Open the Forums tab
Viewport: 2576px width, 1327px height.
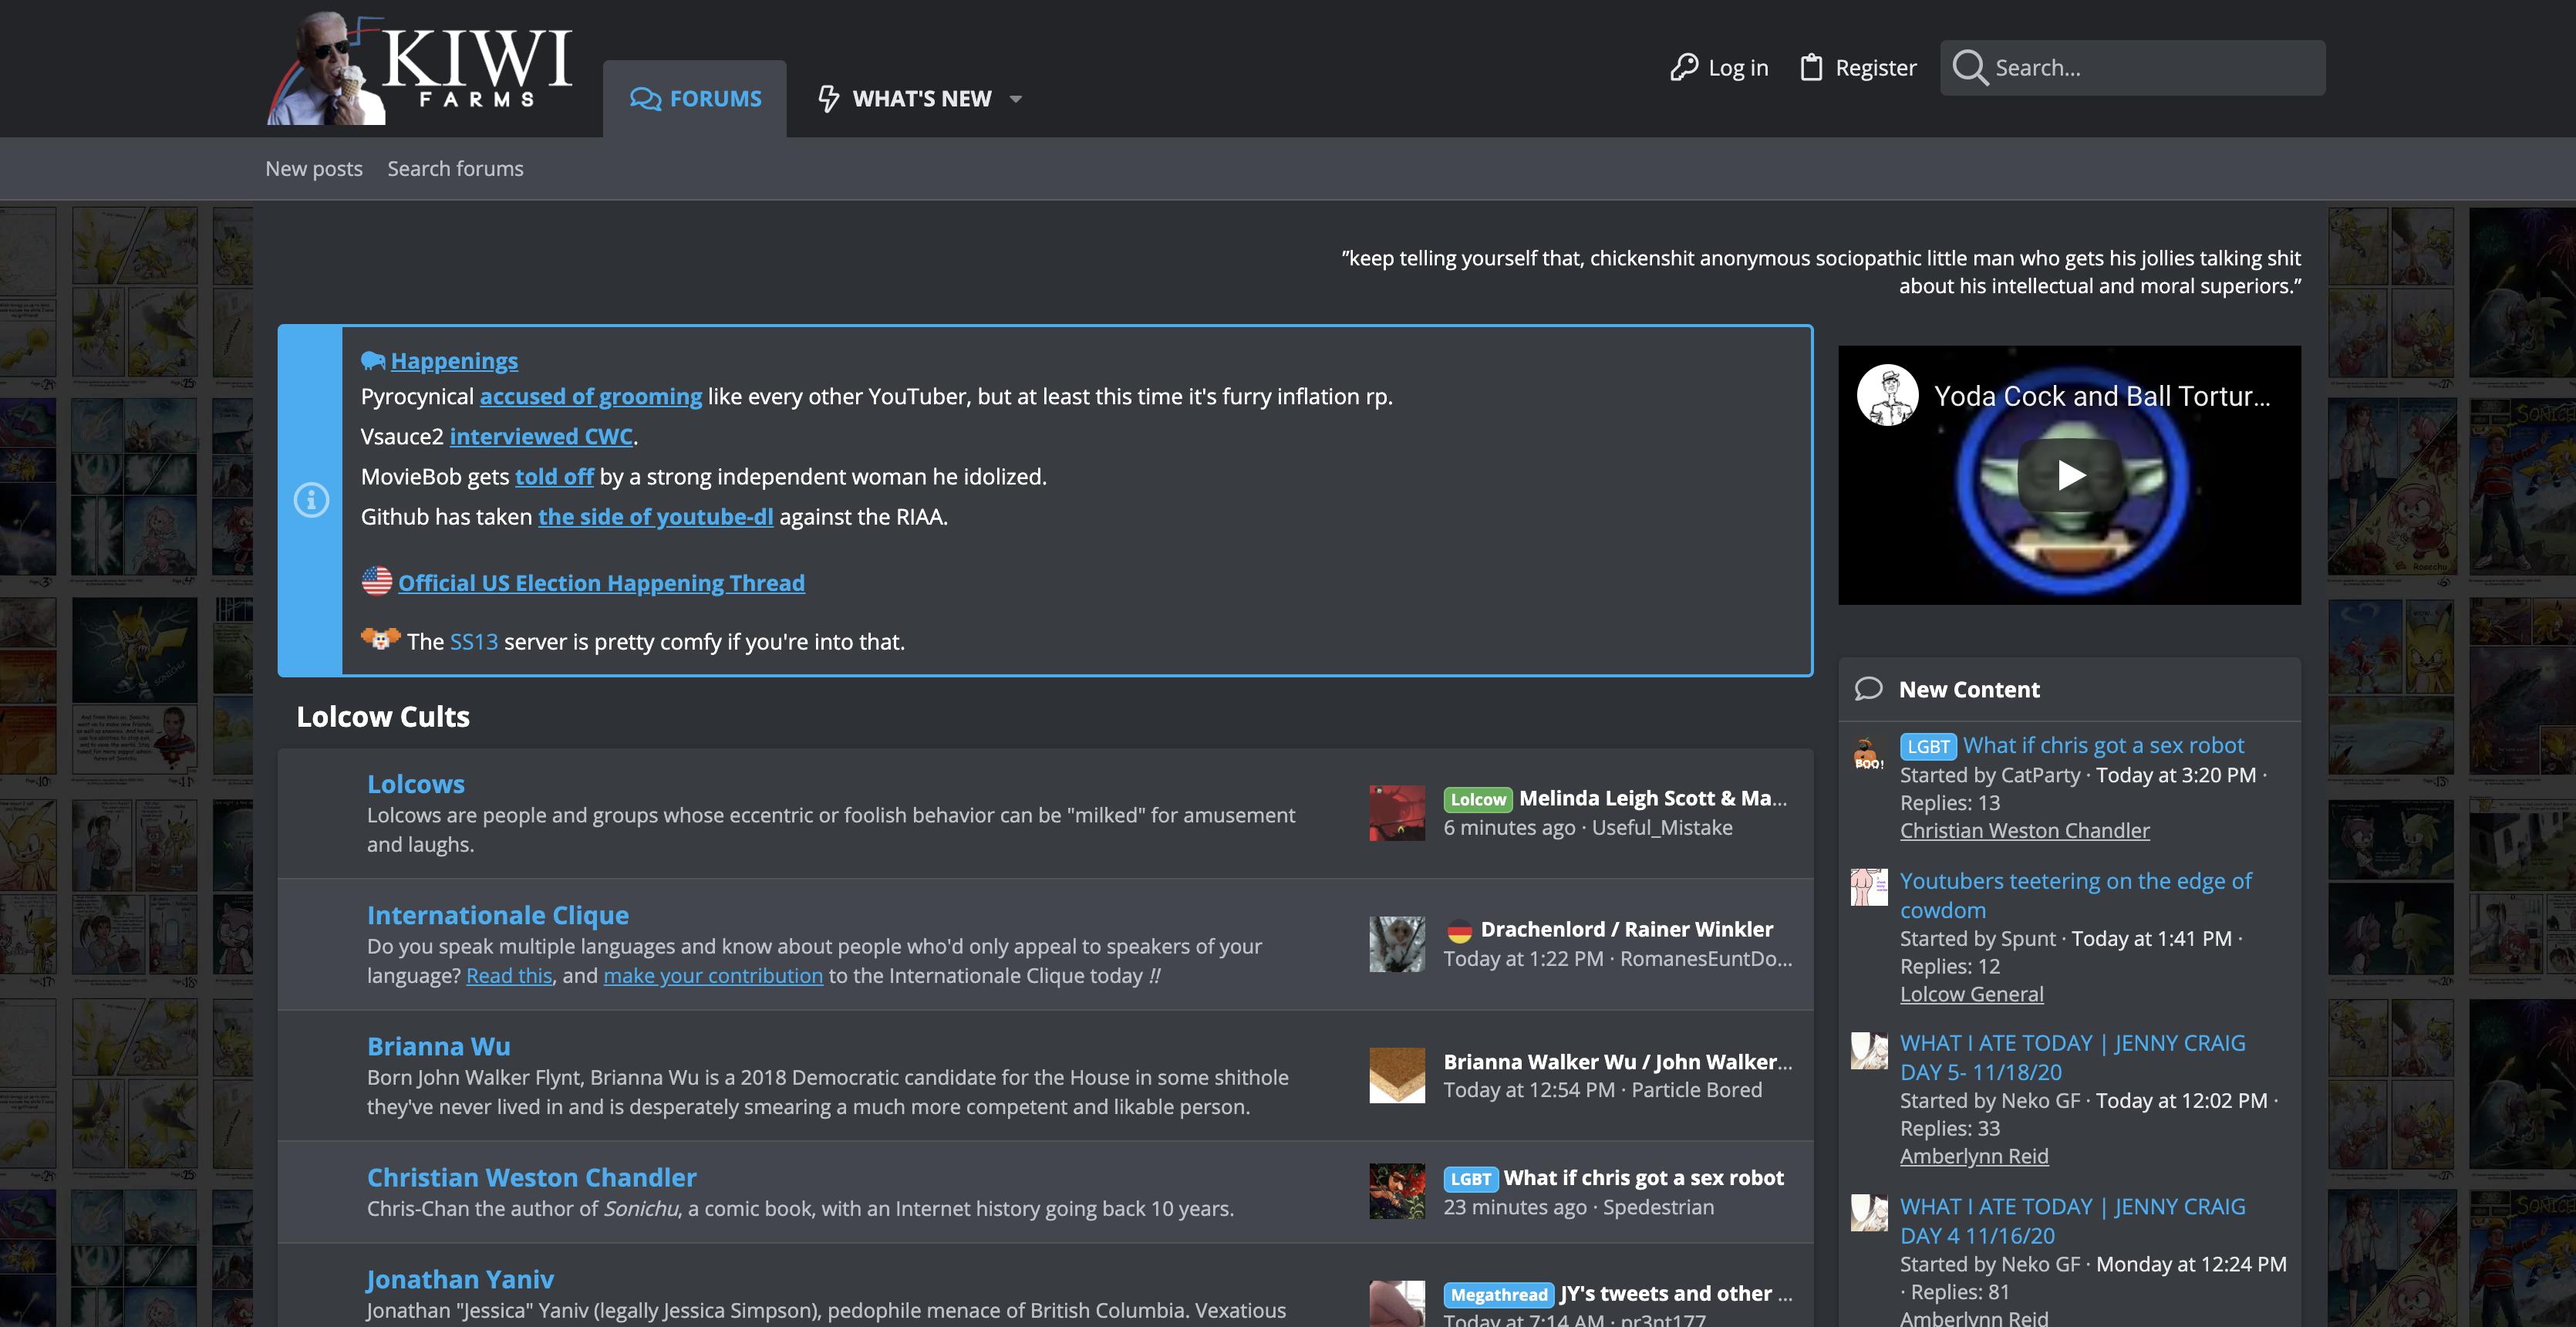[695, 98]
